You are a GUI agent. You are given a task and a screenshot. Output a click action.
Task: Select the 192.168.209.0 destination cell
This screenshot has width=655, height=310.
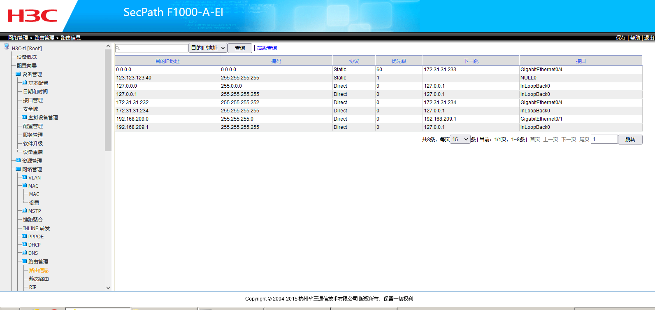[x=167, y=119]
